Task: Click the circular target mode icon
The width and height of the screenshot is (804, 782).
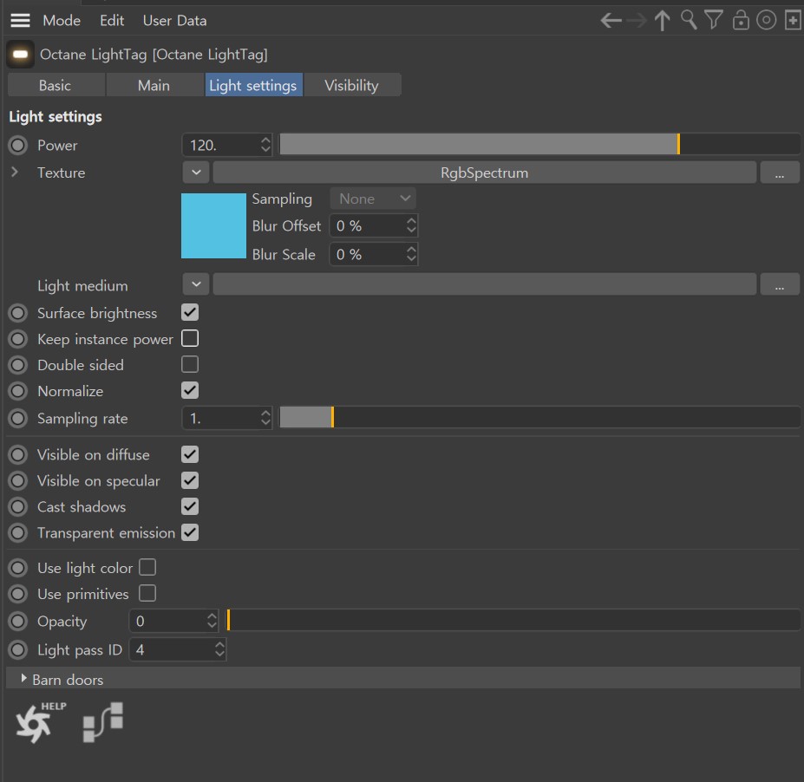Action: [x=766, y=21]
